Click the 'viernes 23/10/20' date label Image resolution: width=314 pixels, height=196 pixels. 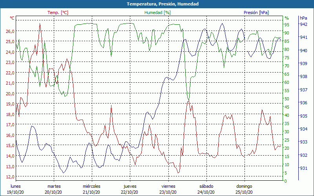click(168, 189)
